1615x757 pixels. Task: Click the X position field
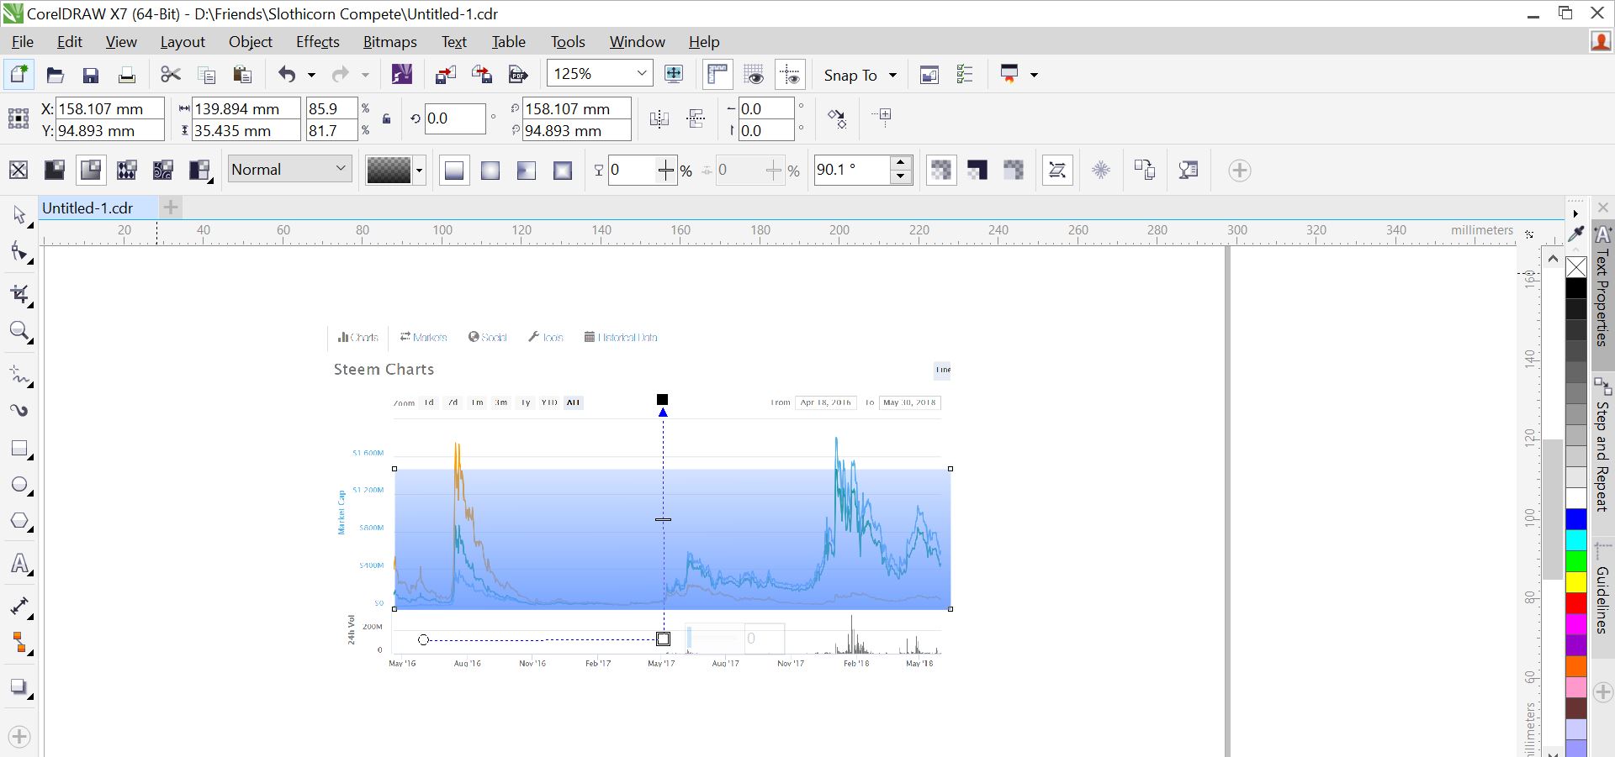(x=109, y=108)
